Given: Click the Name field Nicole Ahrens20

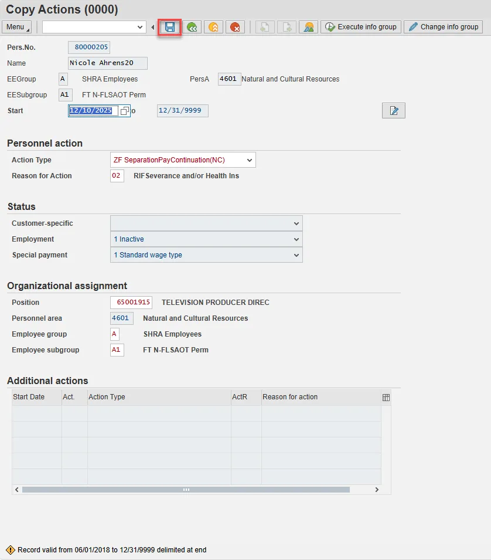Looking at the screenshot, I should pyautogui.click(x=108, y=63).
